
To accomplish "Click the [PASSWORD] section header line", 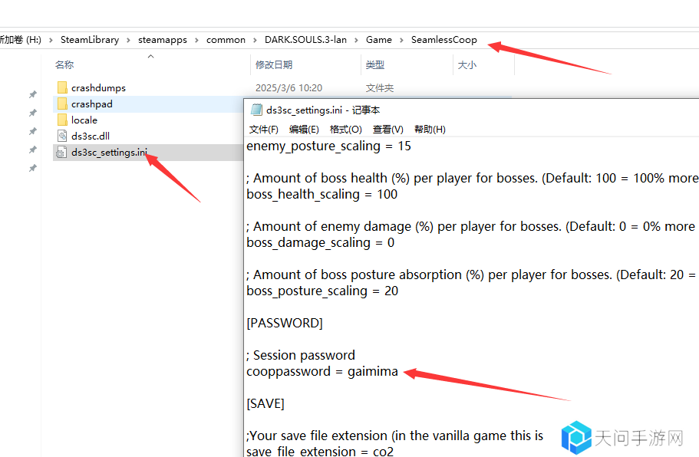I will 285,323.
